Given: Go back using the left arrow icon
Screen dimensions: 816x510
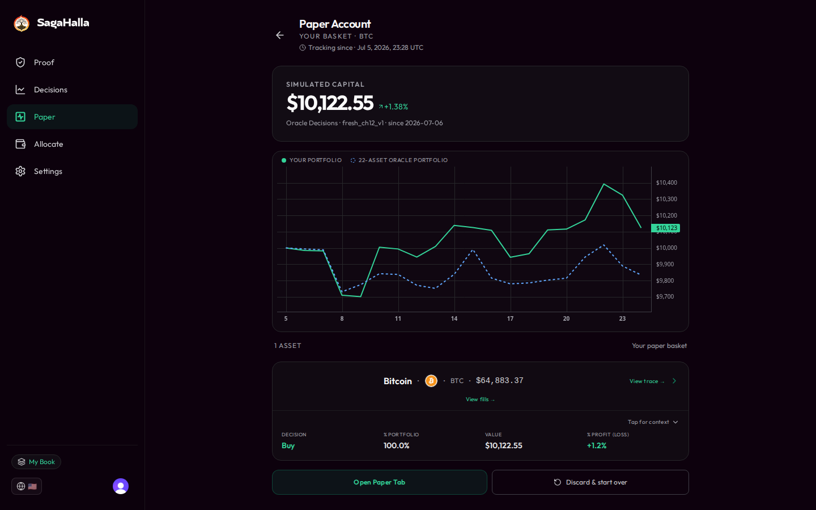Looking at the screenshot, I should coord(280,35).
